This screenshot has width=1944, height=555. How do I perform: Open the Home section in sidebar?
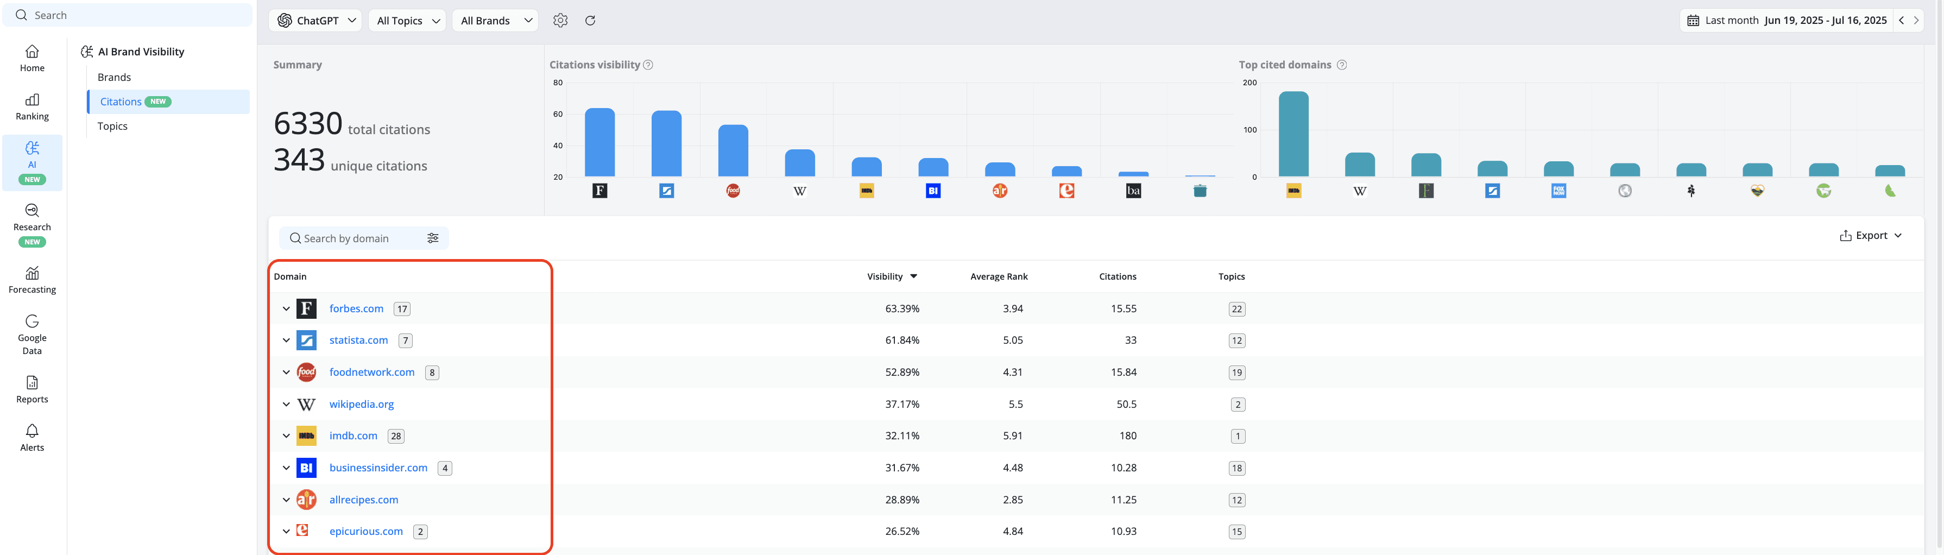coord(31,58)
